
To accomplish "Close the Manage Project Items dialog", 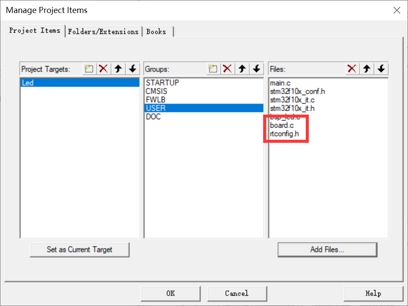I will pos(397,10).
